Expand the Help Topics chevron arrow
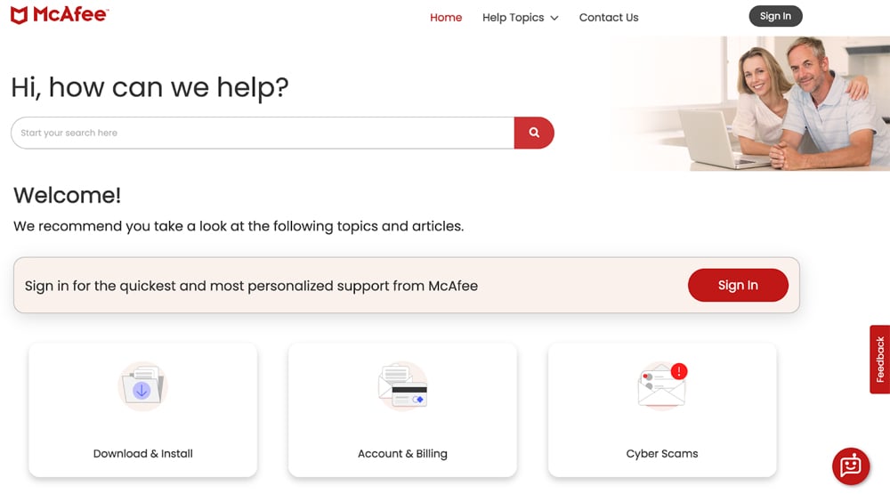 click(554, 18)
